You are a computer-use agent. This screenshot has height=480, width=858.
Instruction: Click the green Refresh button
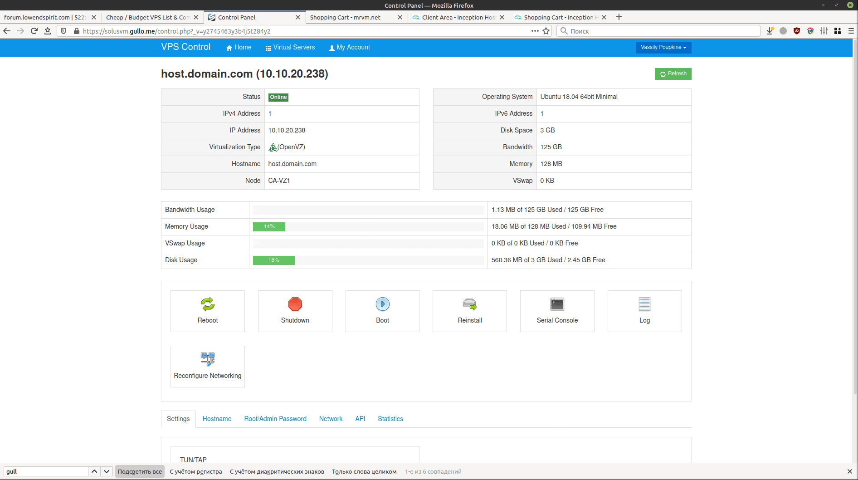click(673, 73)
